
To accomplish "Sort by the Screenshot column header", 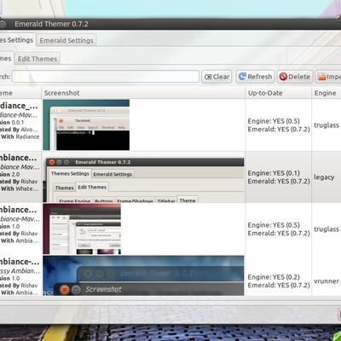I will click(143, 93).
